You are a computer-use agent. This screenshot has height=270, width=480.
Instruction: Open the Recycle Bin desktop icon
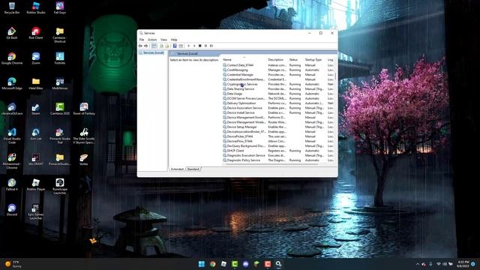[x=12, y=8]
